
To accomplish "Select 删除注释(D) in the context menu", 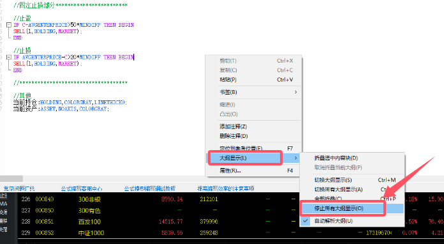I will 254,136.
